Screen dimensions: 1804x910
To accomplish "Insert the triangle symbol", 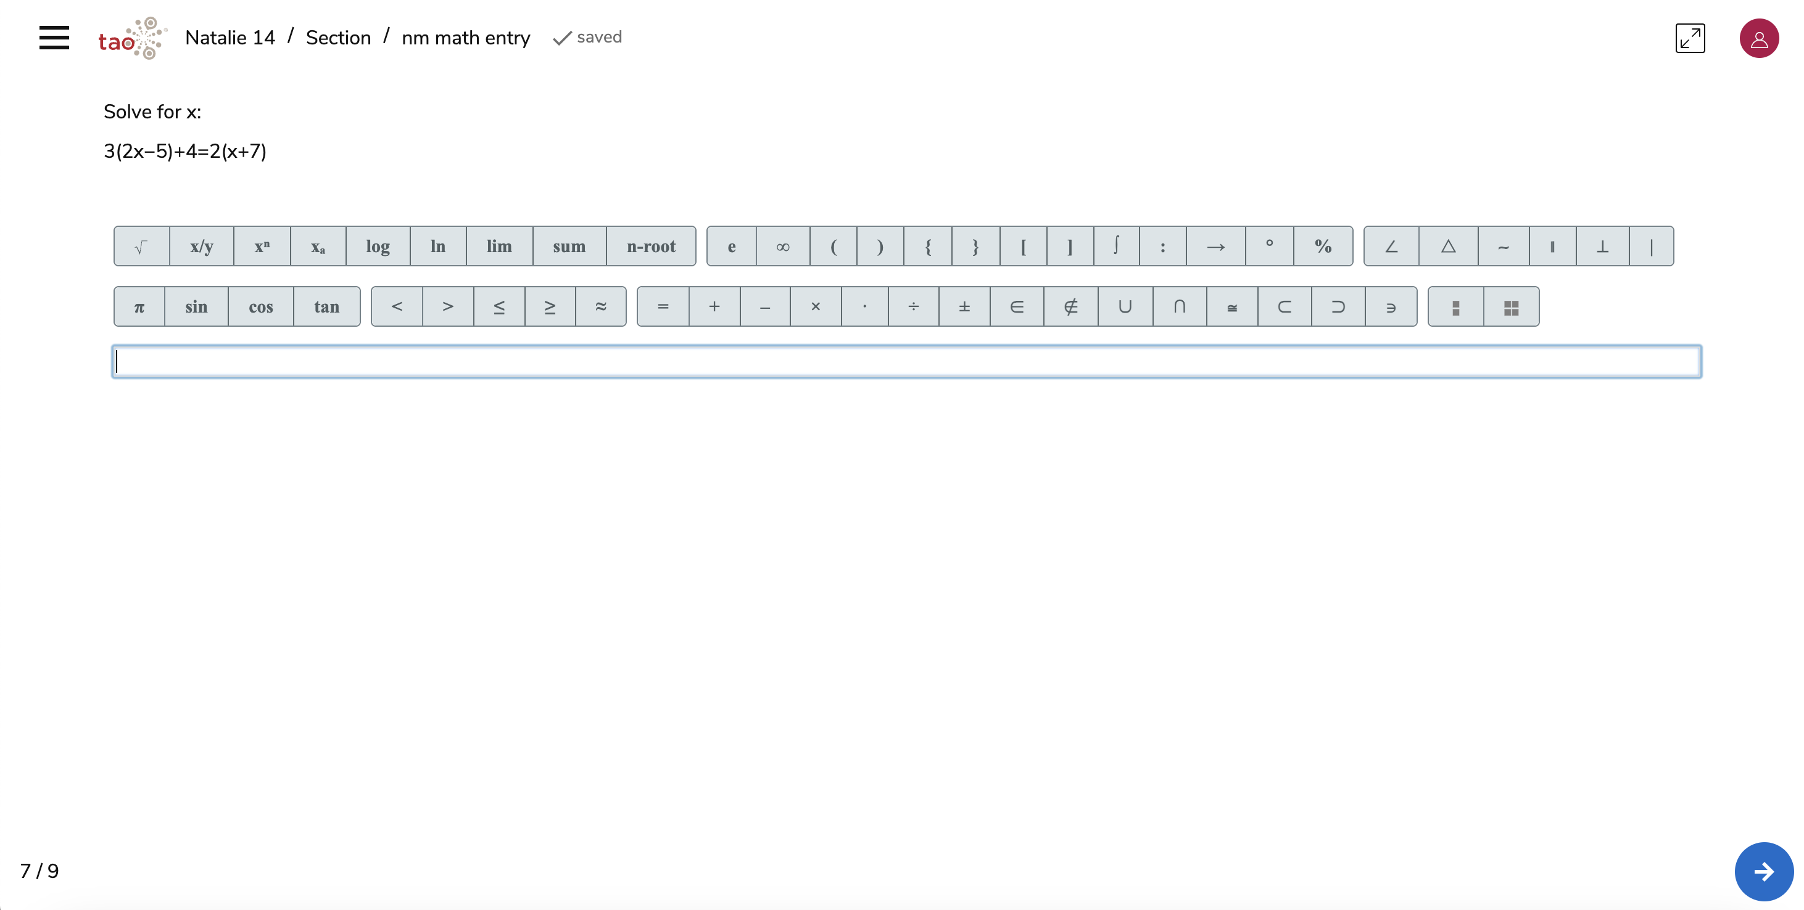I will (1447, 247).
